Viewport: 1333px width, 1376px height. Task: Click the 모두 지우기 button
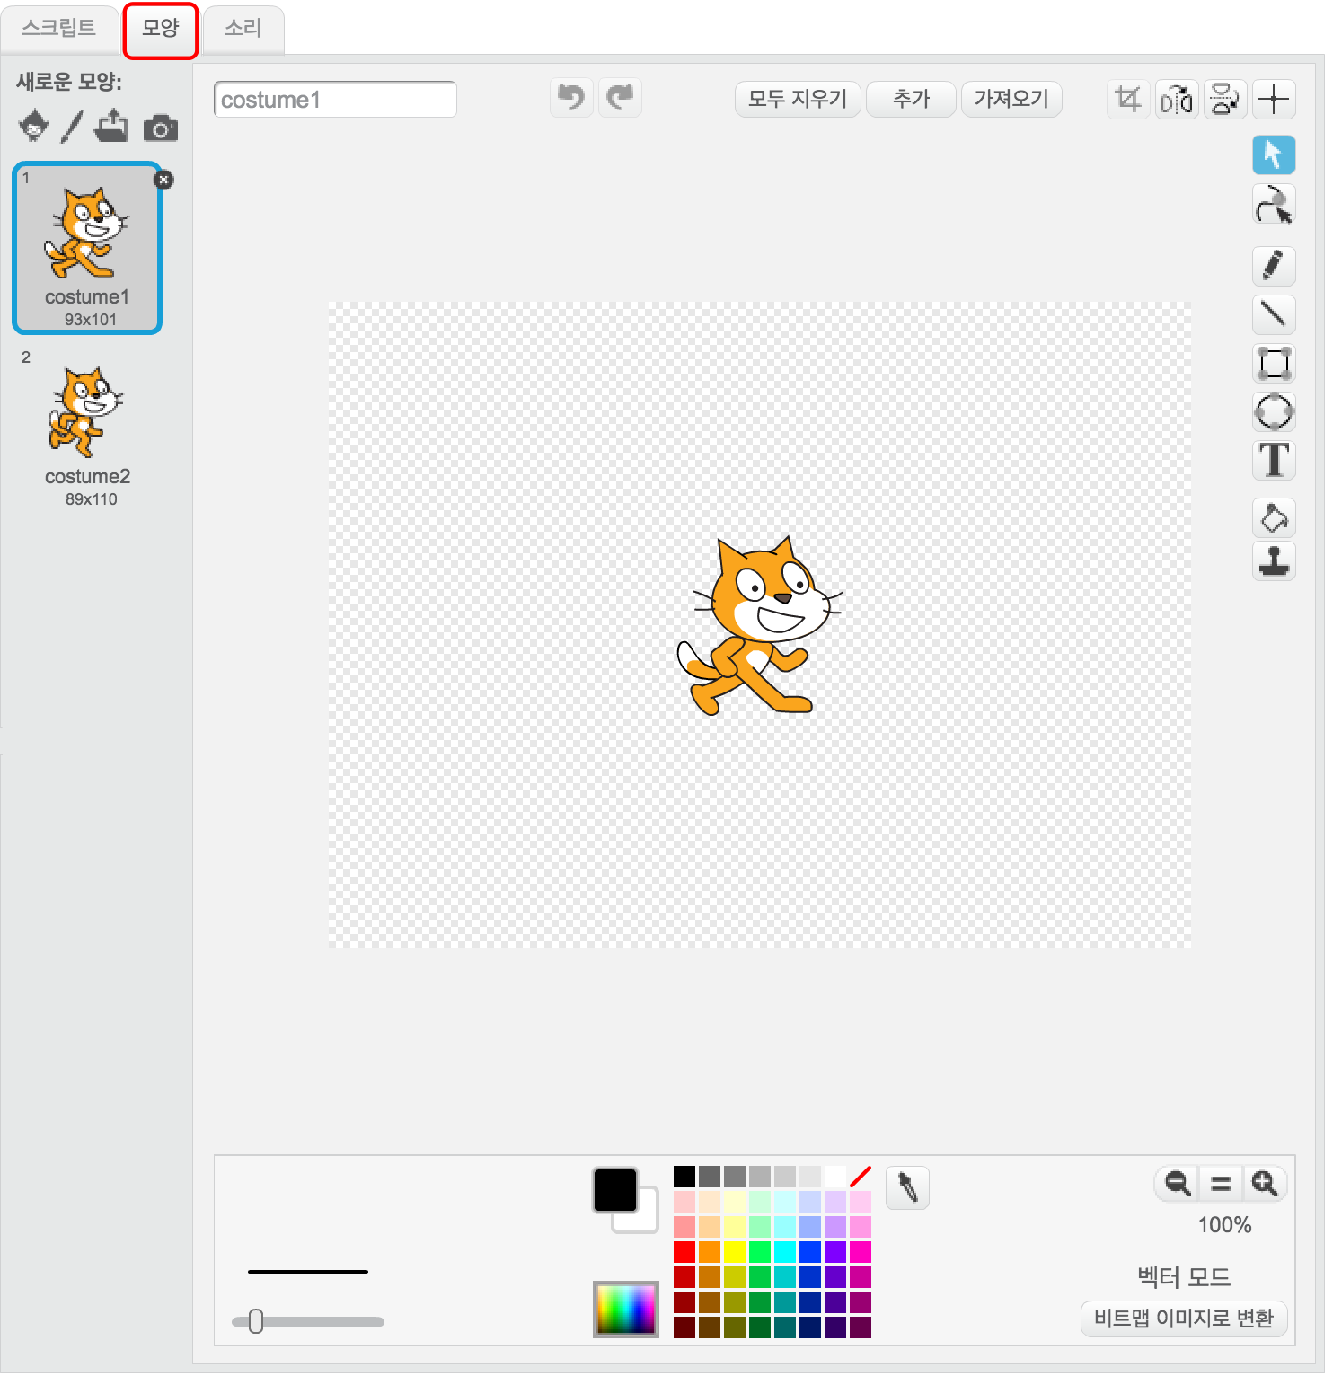pos(798,99)
